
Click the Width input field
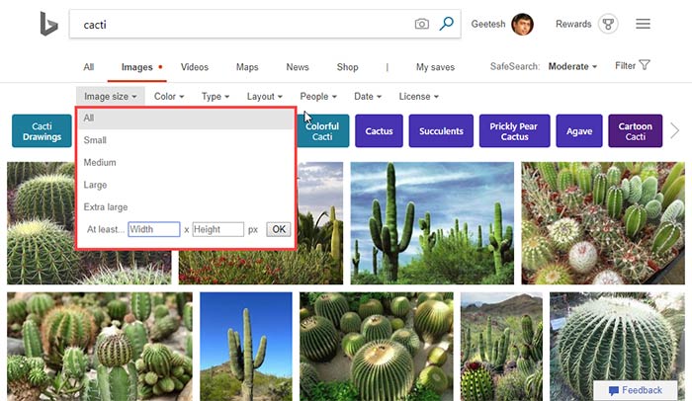[154, 229]
